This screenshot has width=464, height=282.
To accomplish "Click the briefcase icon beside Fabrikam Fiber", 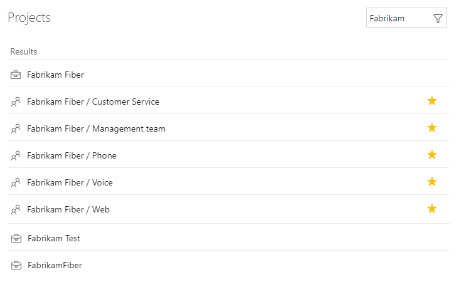I will (x=16, y=75).
